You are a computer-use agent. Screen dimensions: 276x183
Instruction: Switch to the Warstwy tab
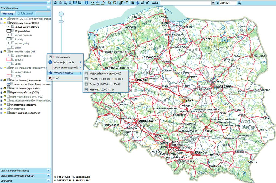(8, 13)
